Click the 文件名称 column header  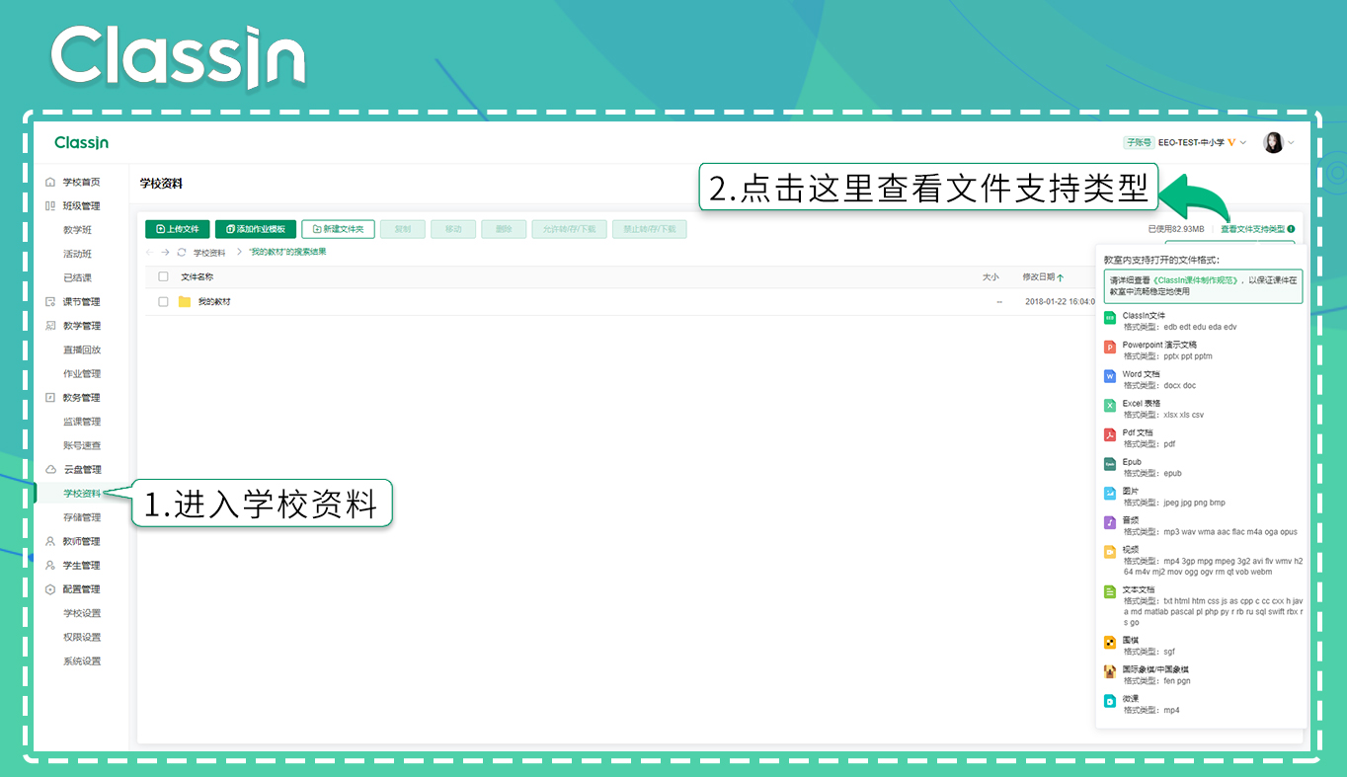tap(198, 277)
